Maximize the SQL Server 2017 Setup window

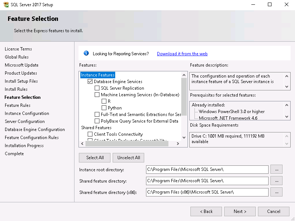[x=270, y=4]
